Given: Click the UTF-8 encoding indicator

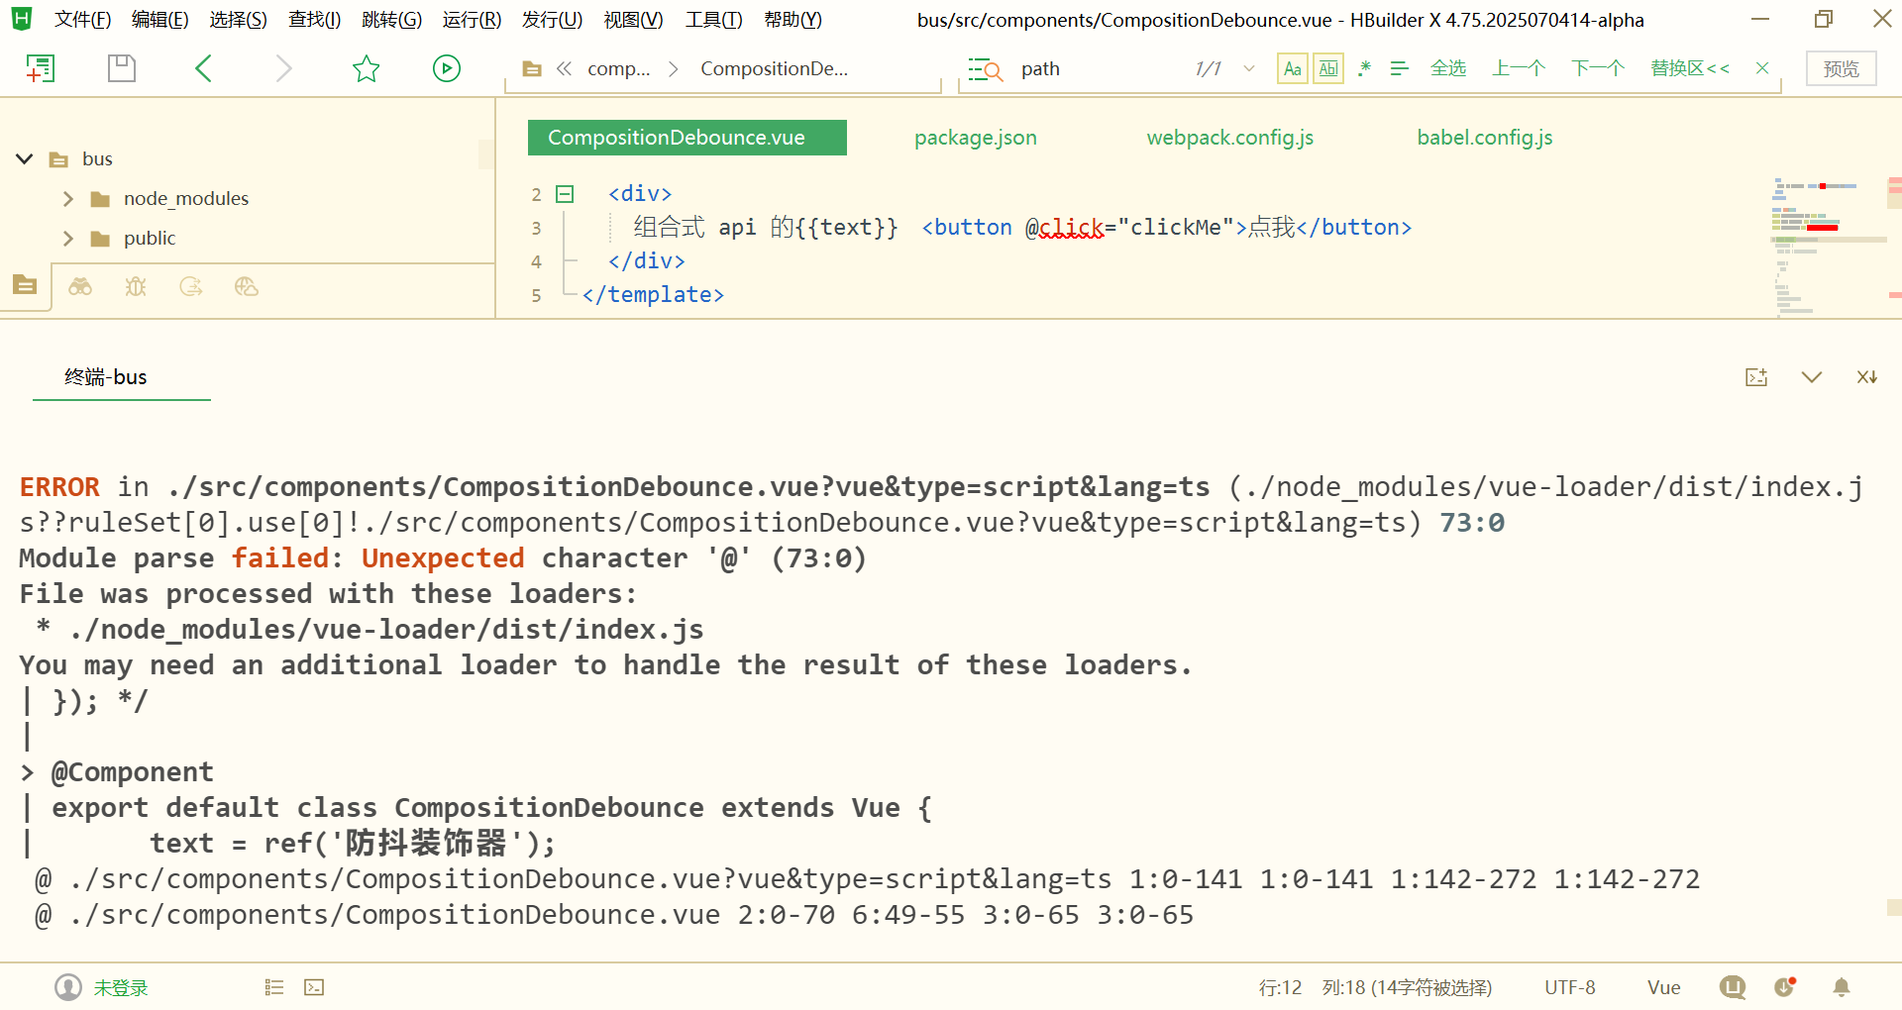Looking at the screenshot, I should [1570, 987].
